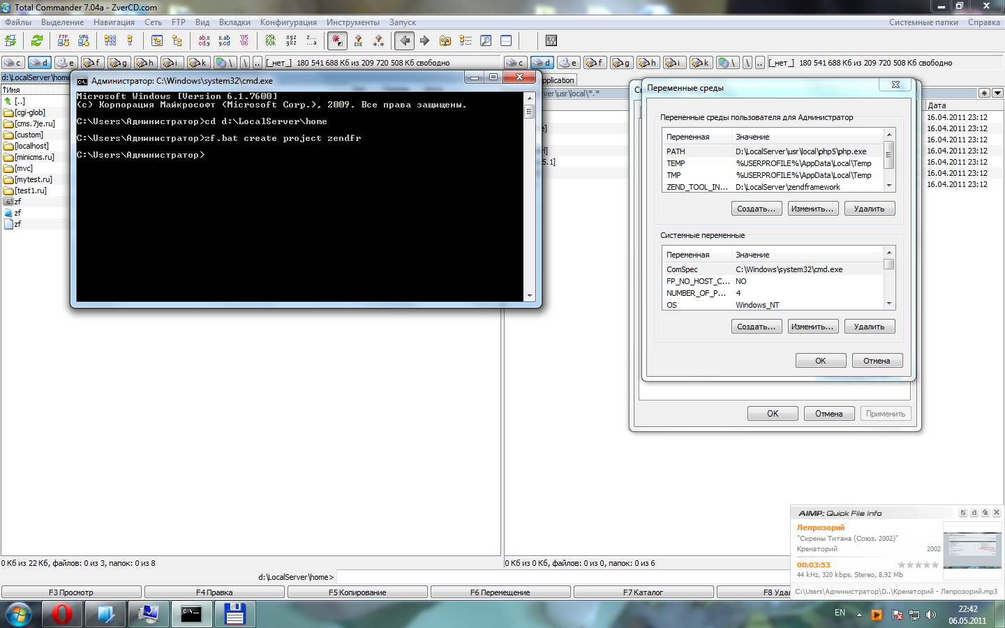Viewport: 1005px width, 628px height.
Task: Select drive c in the right panel
Action: coord(516,63)
